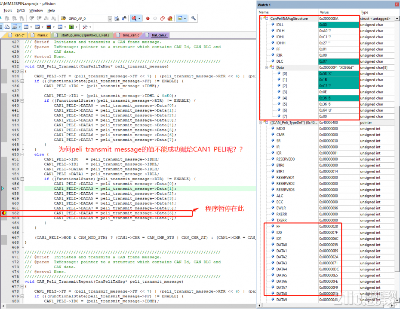Click the Value column header in Watch 1
Screen dimensions: 400x309
pyautogui.click(x=338, y=12)
